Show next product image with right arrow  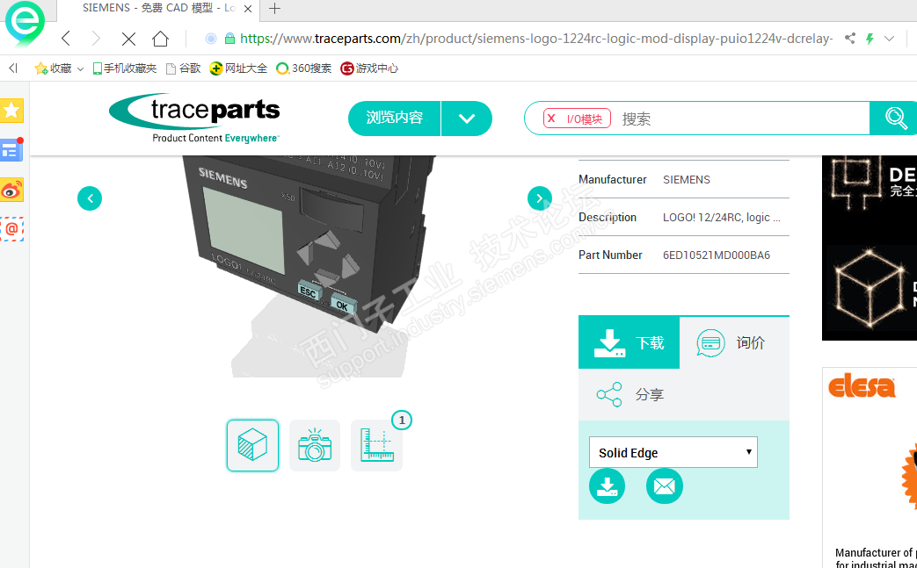[540, 198]
